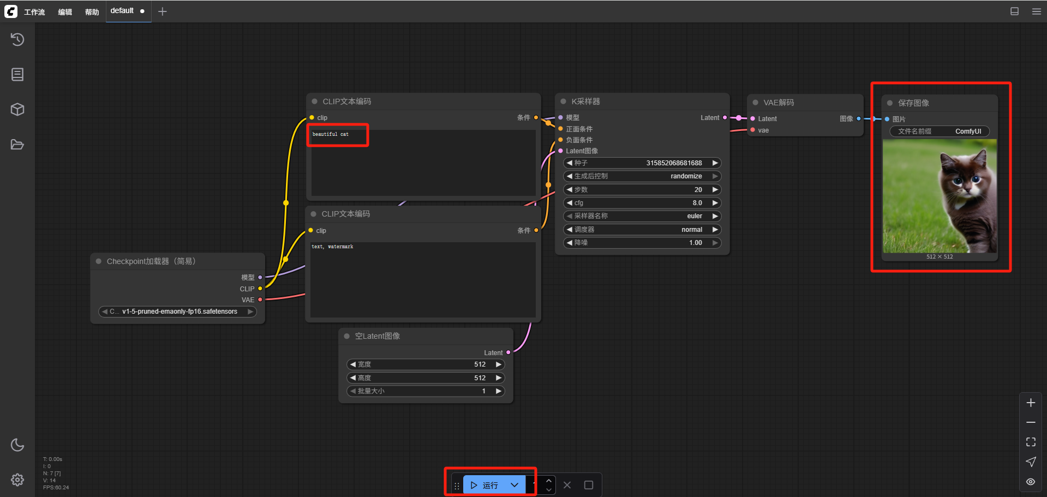1047x497 pixels.
Task: Toggle the bottom panel icon at top right
Action: [x=1014, y=11]
